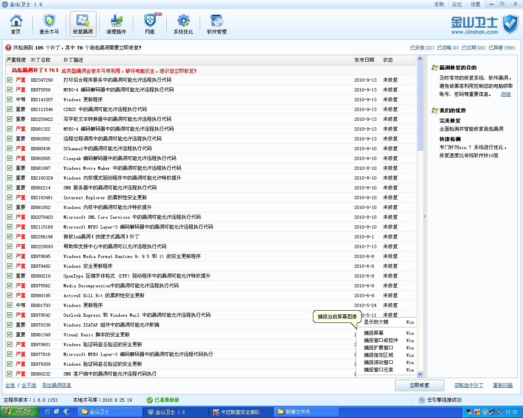The height and width of the screenshot is (418, 523).
Task: Click the red warning icon beside 共检测到
Action: (8, 48)
